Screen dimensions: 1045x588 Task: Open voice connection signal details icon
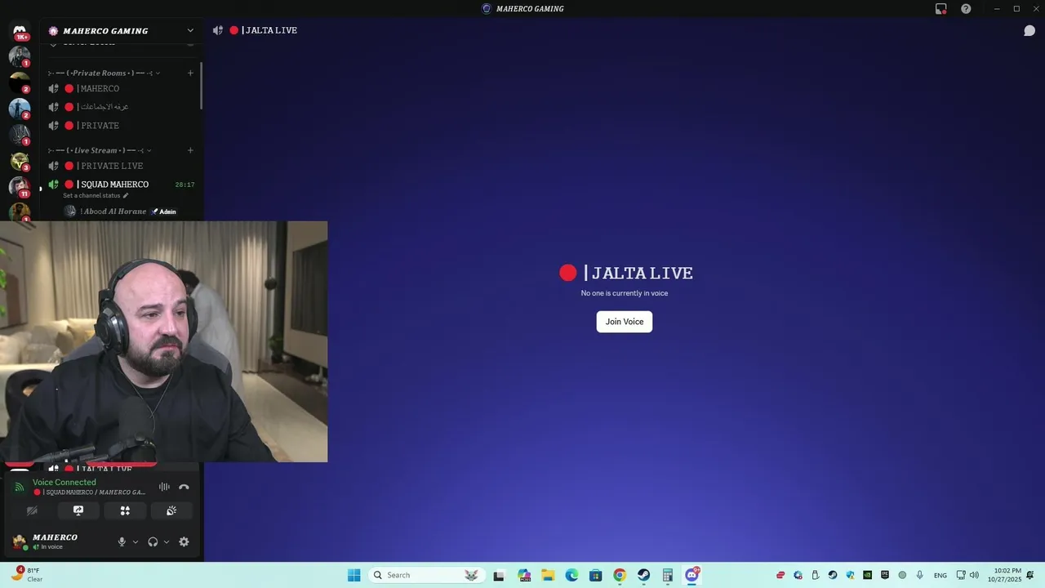pos(19,488)
